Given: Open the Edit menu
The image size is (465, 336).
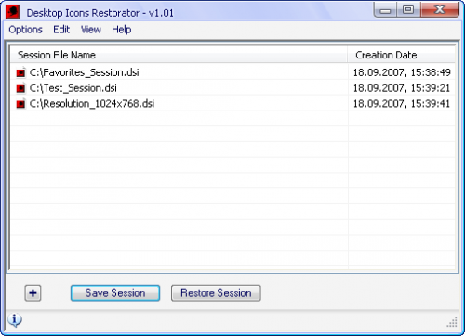Looking at the screenshot, I should 61,30.
